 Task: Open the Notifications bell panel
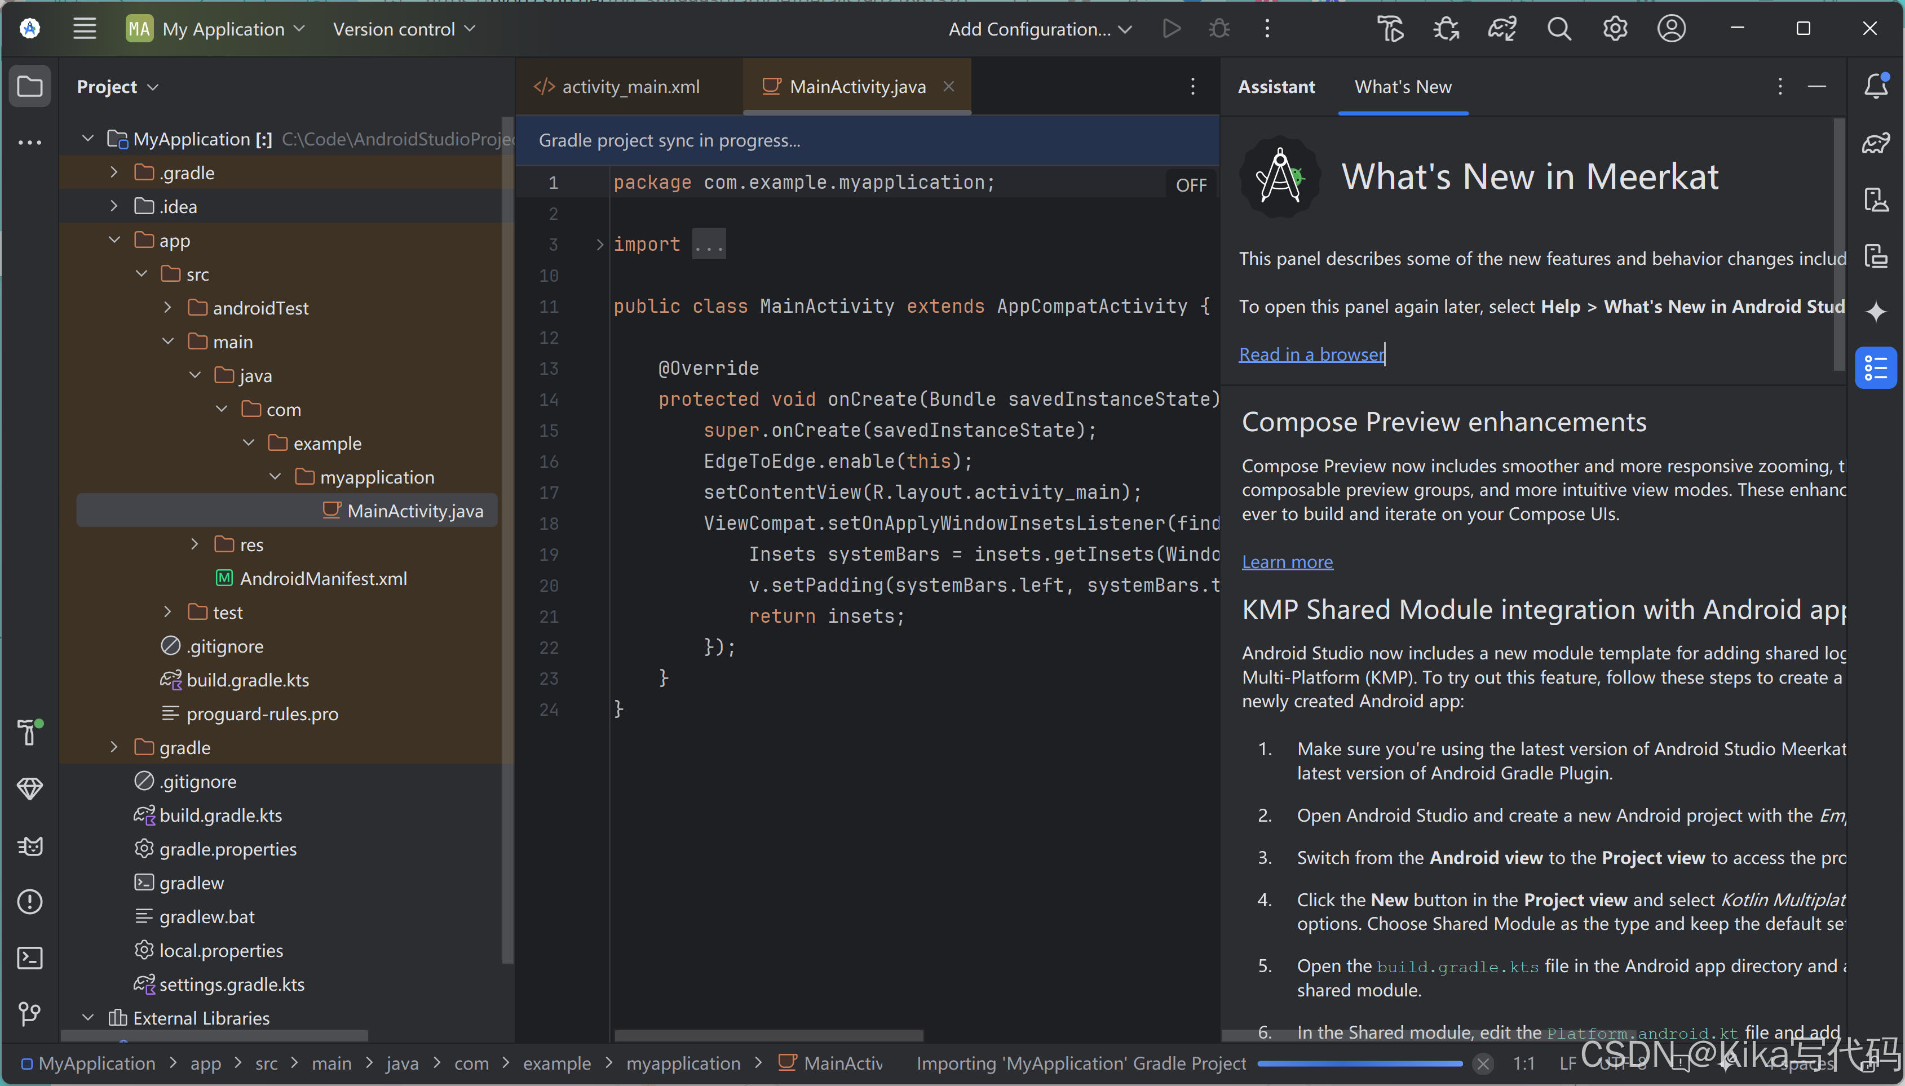1876,86
